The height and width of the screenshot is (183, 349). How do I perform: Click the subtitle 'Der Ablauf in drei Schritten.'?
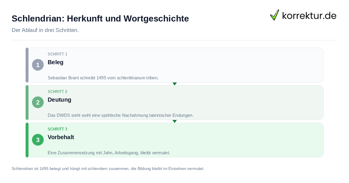pos(45,30)
